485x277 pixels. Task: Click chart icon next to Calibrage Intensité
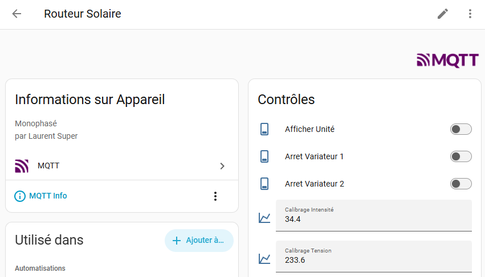coord(264,218)
